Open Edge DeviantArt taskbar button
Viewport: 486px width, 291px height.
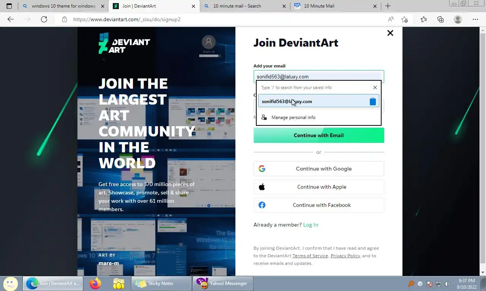(x=53, y=283)
